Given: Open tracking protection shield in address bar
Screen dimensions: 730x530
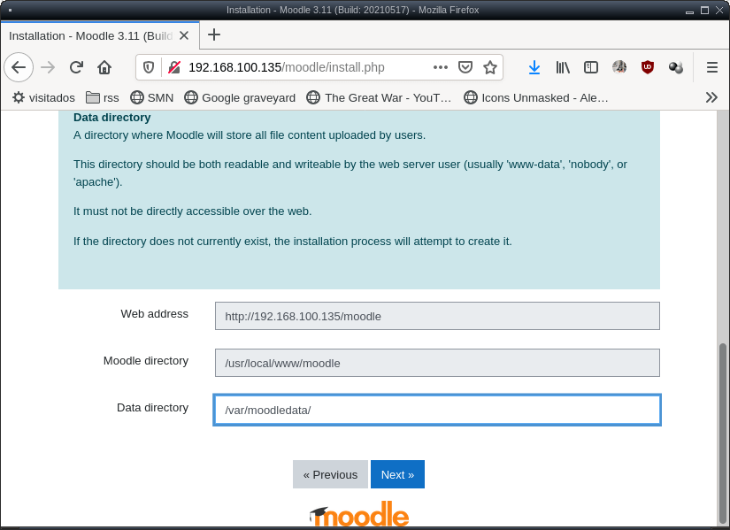Looking at the screenshot, I should click(x=149, y=67).
